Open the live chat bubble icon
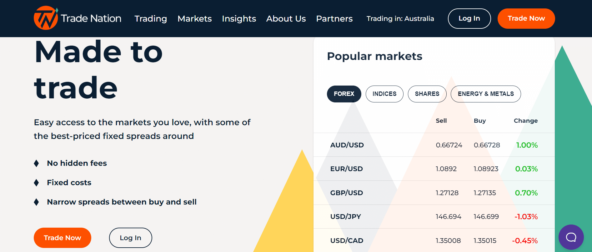592x252 pixels. [x=571, y=237]
